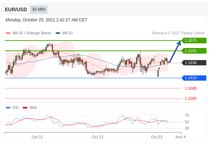The image size is (210, 145).
Task: Click the Research Trading Central copyright text
Action: 178,33
